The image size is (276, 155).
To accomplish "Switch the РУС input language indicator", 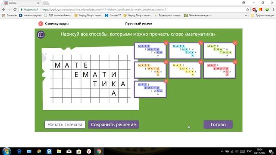I will (x=249, y=152).
